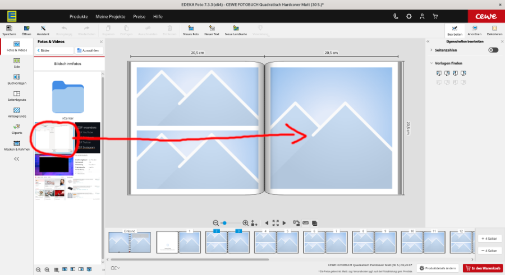
Task: Open the shopping cart icon in header
Action: (x=435, y=16)
